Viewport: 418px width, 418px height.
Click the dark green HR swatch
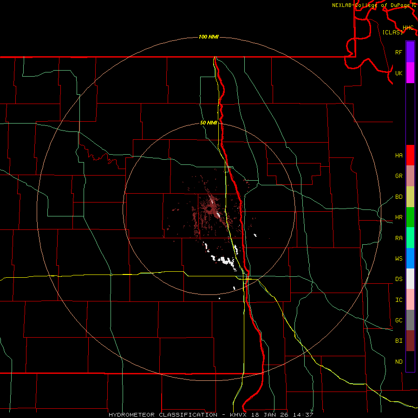tap(410, 217)
